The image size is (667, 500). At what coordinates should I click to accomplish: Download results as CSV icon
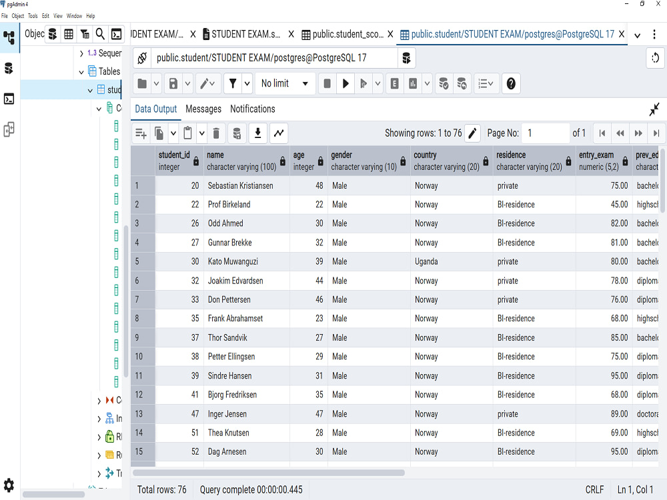point(257,133)
